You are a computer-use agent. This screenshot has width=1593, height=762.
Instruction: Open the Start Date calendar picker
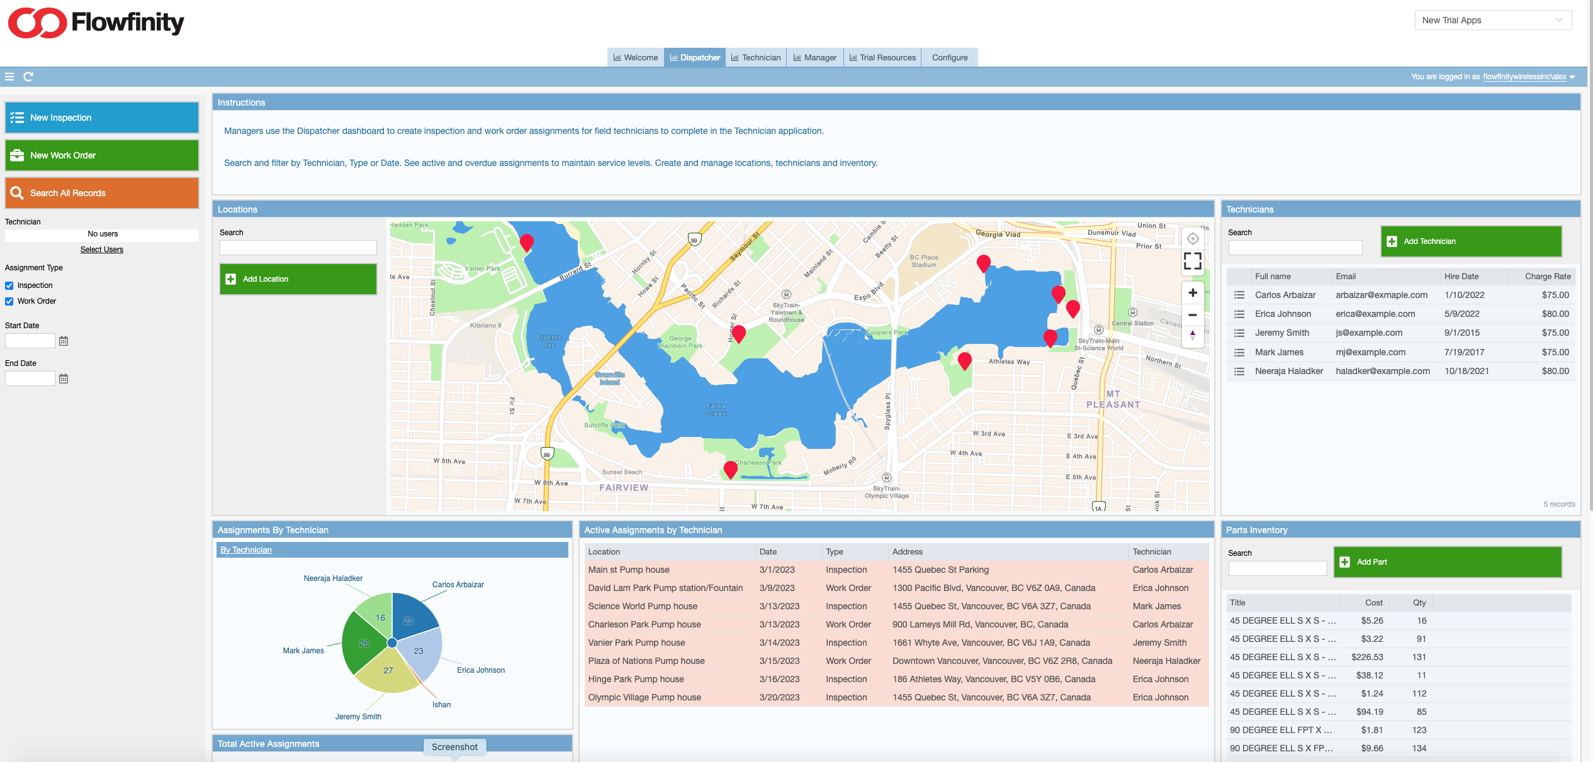coord(64,341)
